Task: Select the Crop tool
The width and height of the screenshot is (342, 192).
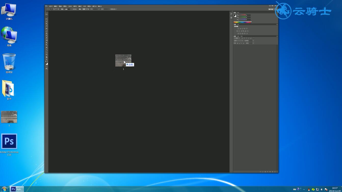Action: [x=47, y=23]
